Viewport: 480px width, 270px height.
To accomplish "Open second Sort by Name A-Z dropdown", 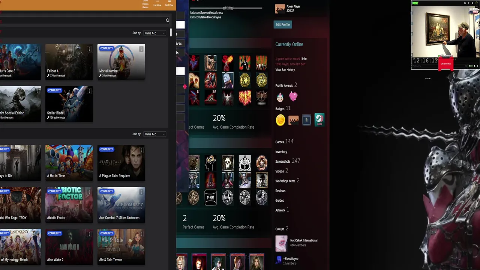I will (x=154, y=134).
